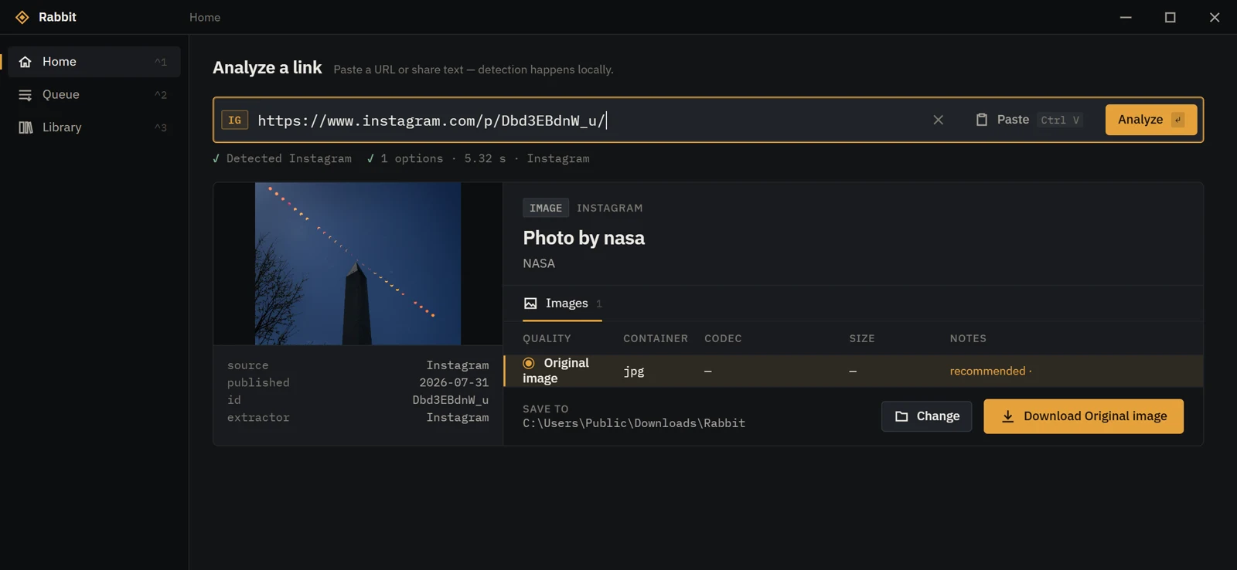This screenshot has width=1237, height=570.
Task: Maximize the Rabbit window
Action: tap(1171, 17)
